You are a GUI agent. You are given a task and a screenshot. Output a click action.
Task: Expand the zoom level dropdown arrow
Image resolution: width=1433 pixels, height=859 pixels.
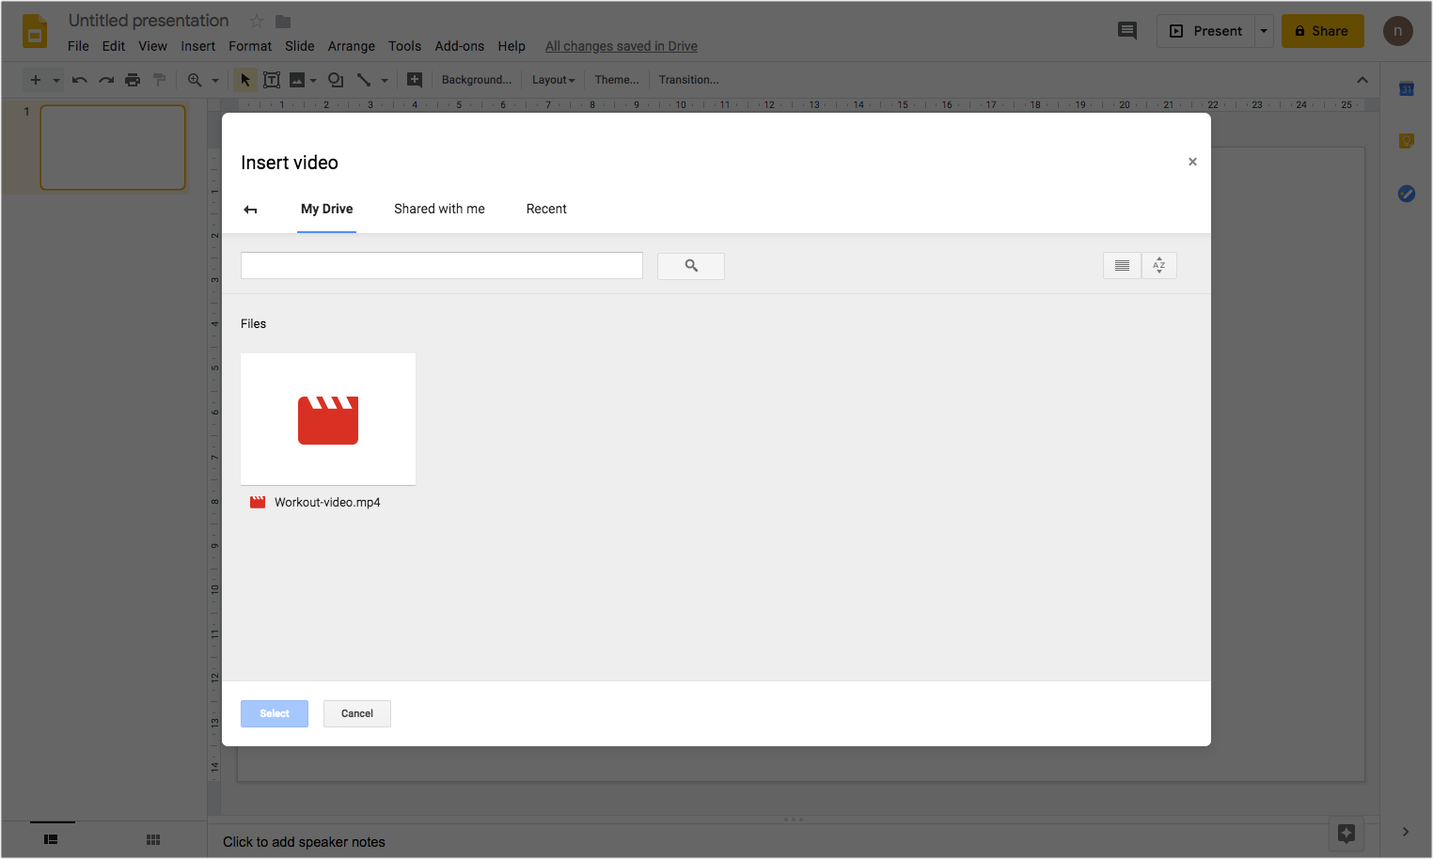(x=215, y=80)
